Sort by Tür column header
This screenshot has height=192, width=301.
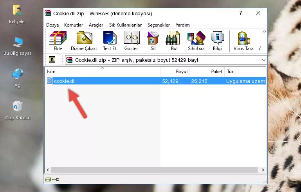click(245, 71)
